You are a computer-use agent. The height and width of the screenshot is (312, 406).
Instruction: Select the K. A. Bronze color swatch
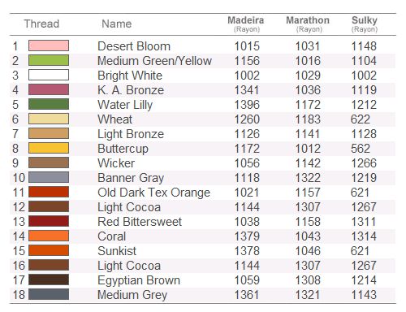(x=49, y=89)
